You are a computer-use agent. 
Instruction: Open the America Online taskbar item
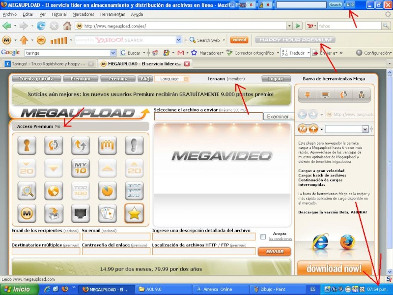click(221, 289)
